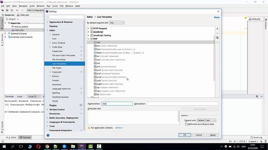Open the 'Expand with' Default (Tab) dropdown
Viewport: 268px width, 150px height.
206,120
